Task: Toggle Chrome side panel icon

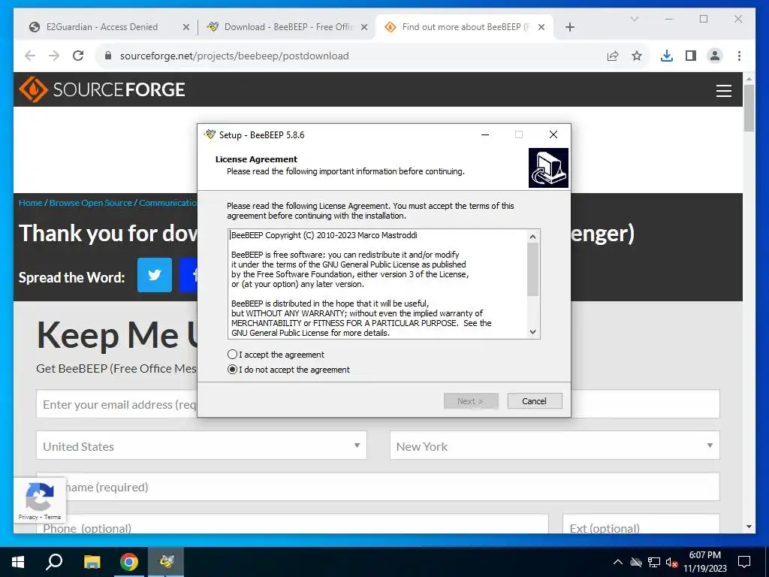Action: [x=691, y=56]
